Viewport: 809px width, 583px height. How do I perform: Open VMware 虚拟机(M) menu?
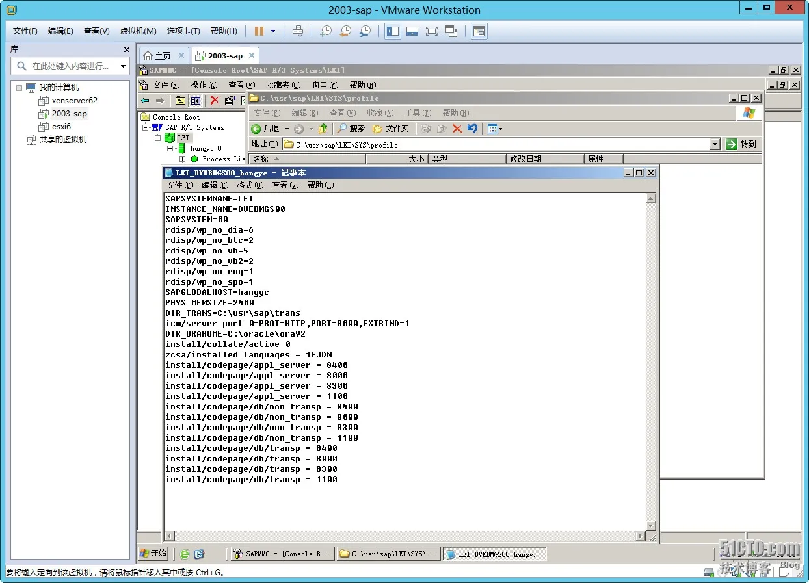(x=138, y=31)
